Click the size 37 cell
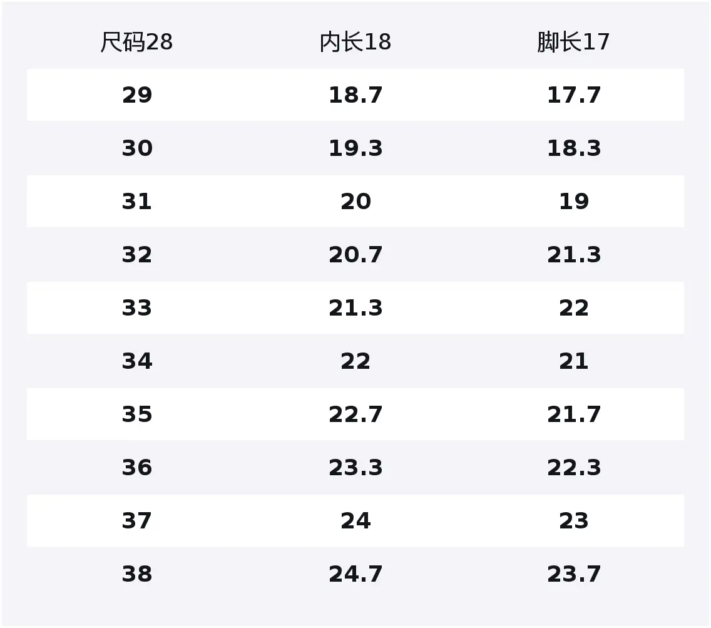Image resolution: width=711 pixels, height=628 pixels. (137, 520)
